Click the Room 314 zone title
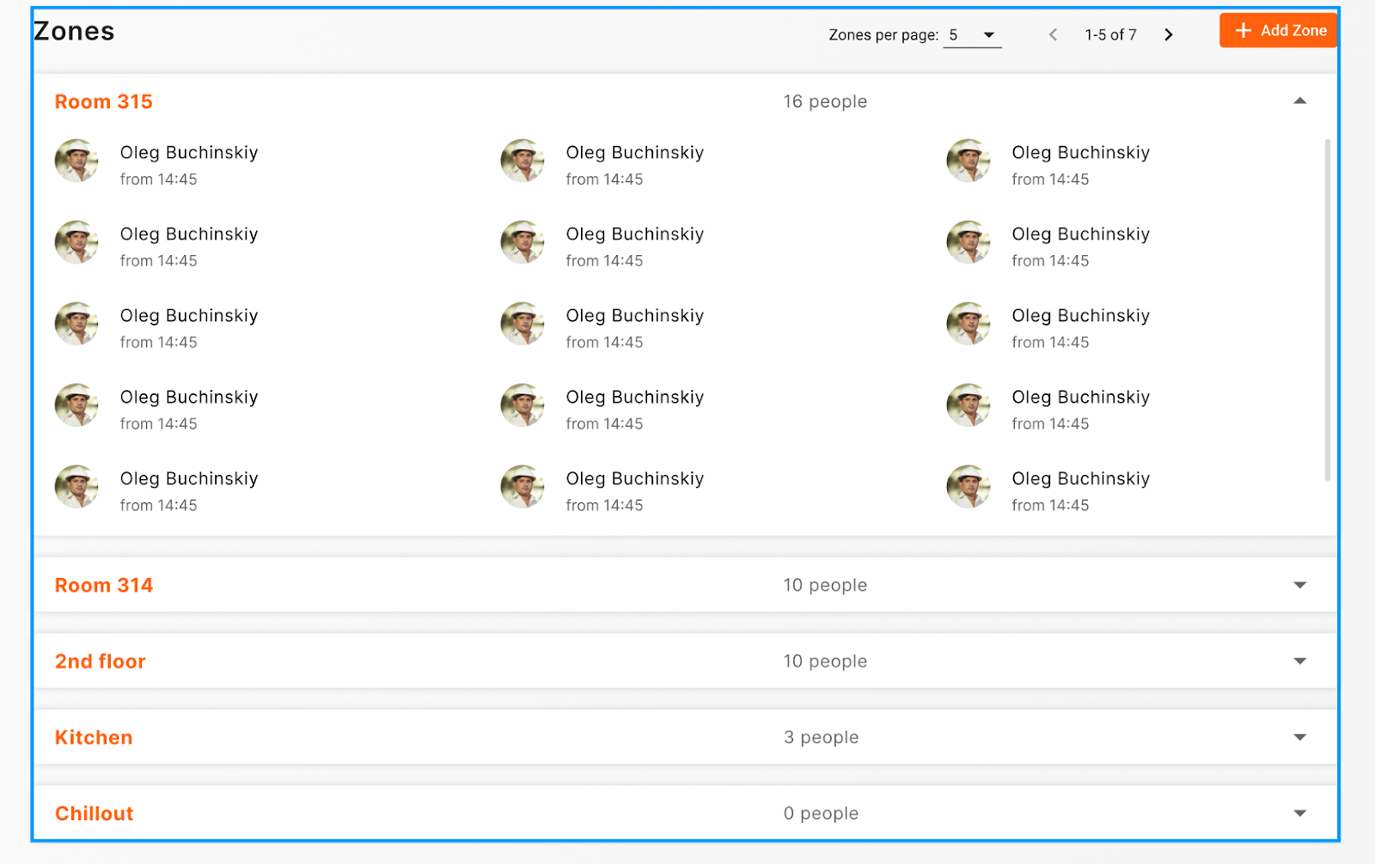Screen dimensions: 1375x864 [104, 585]
